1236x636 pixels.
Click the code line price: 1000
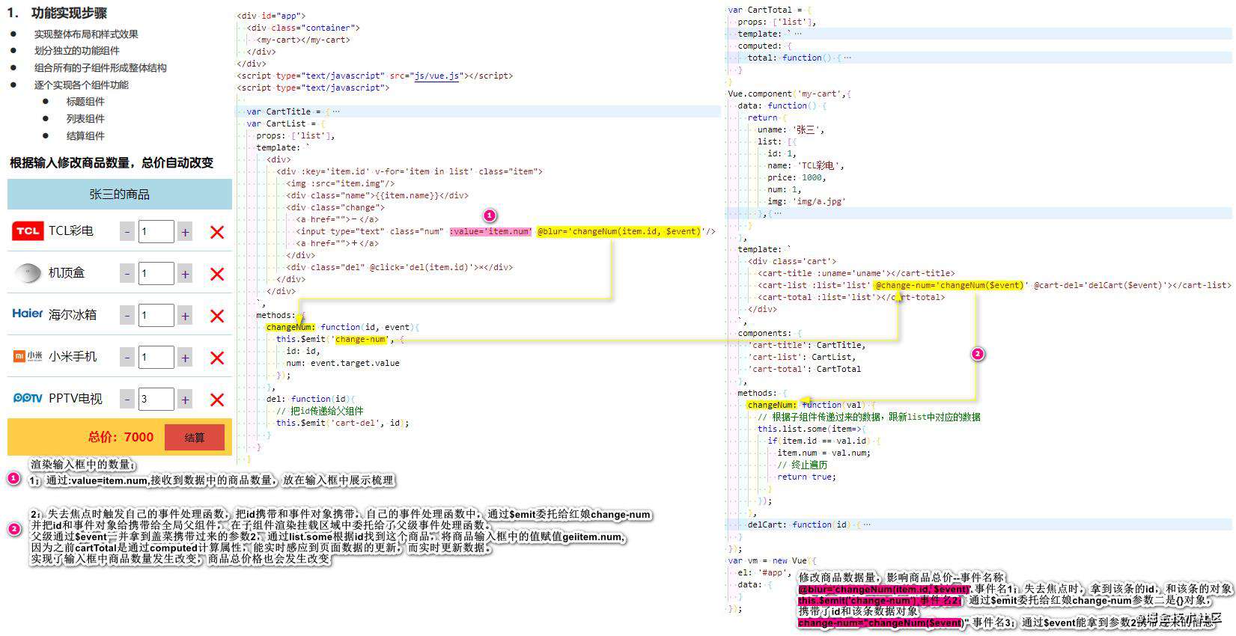(x=797, y=177)
